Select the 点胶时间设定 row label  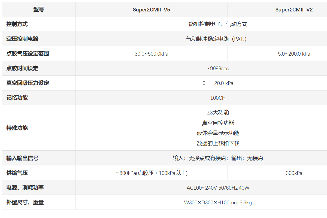pos(22,68)
